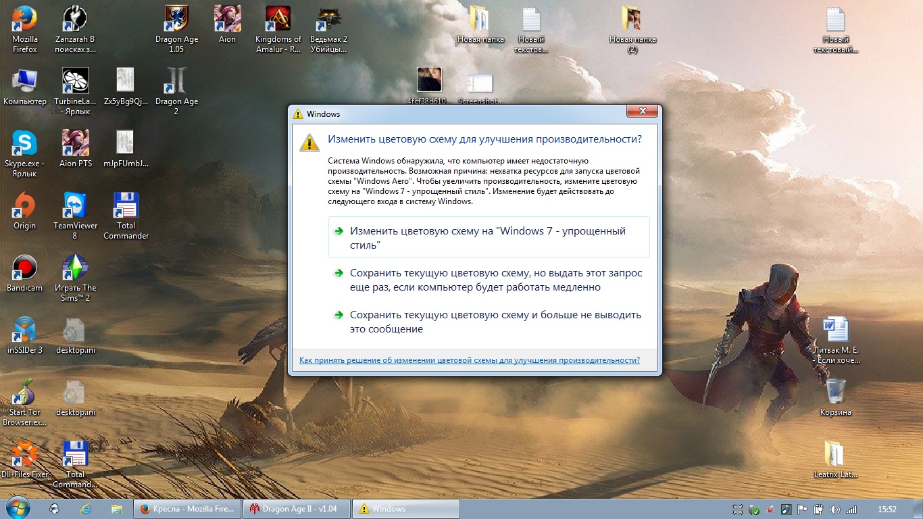Select the Leatrix_Lat... folder on desktop
Screen dimensions: 923x519
(x=835, y=461)
